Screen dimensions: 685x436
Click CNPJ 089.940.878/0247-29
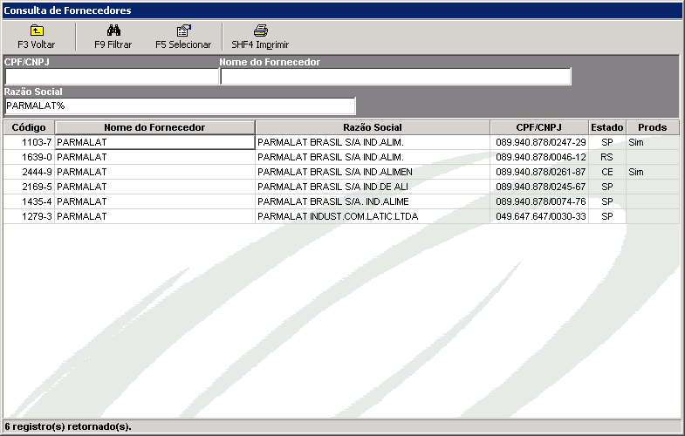(541, 142)
